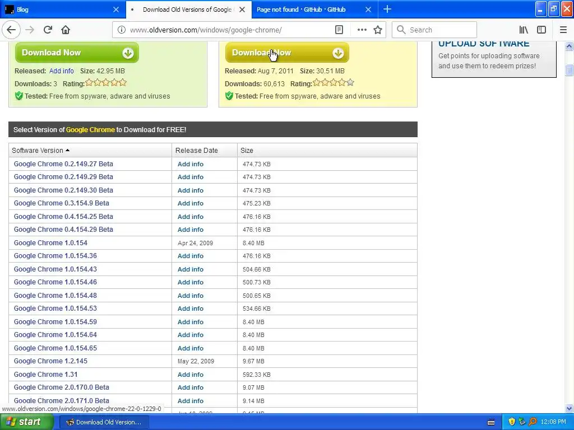This screenshot has width=574, height=430.
Task: Reload the current page
Action: pos(48,30)
